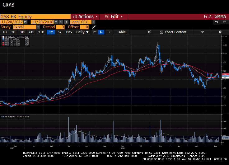
Task: Select the YTD time range
Action: 41,32
